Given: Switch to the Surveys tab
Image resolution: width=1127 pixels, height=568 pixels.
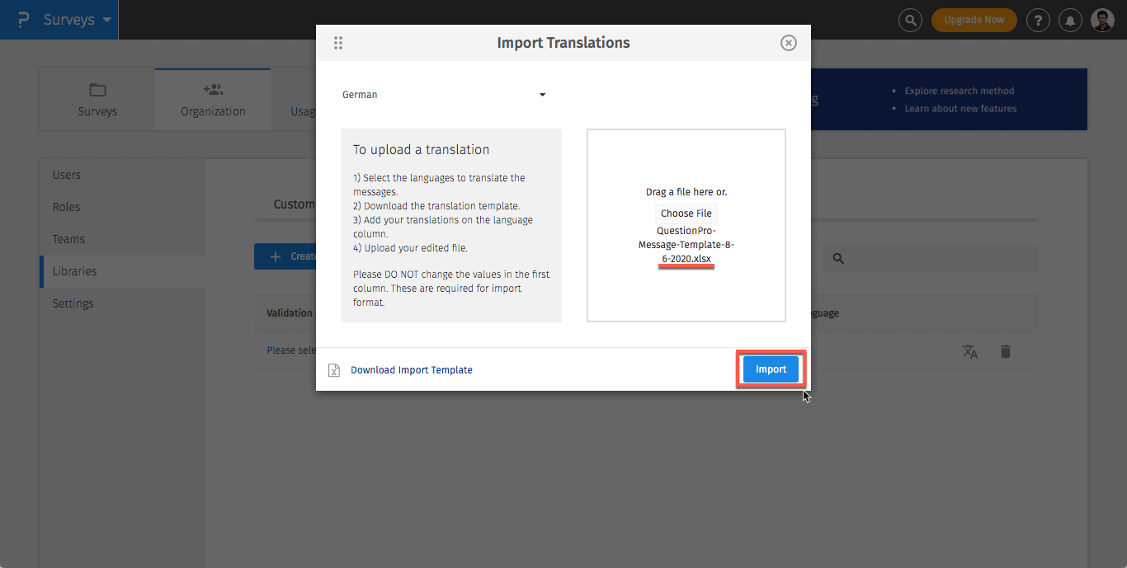Looking at the screenshot, I should tap(97, 99).
